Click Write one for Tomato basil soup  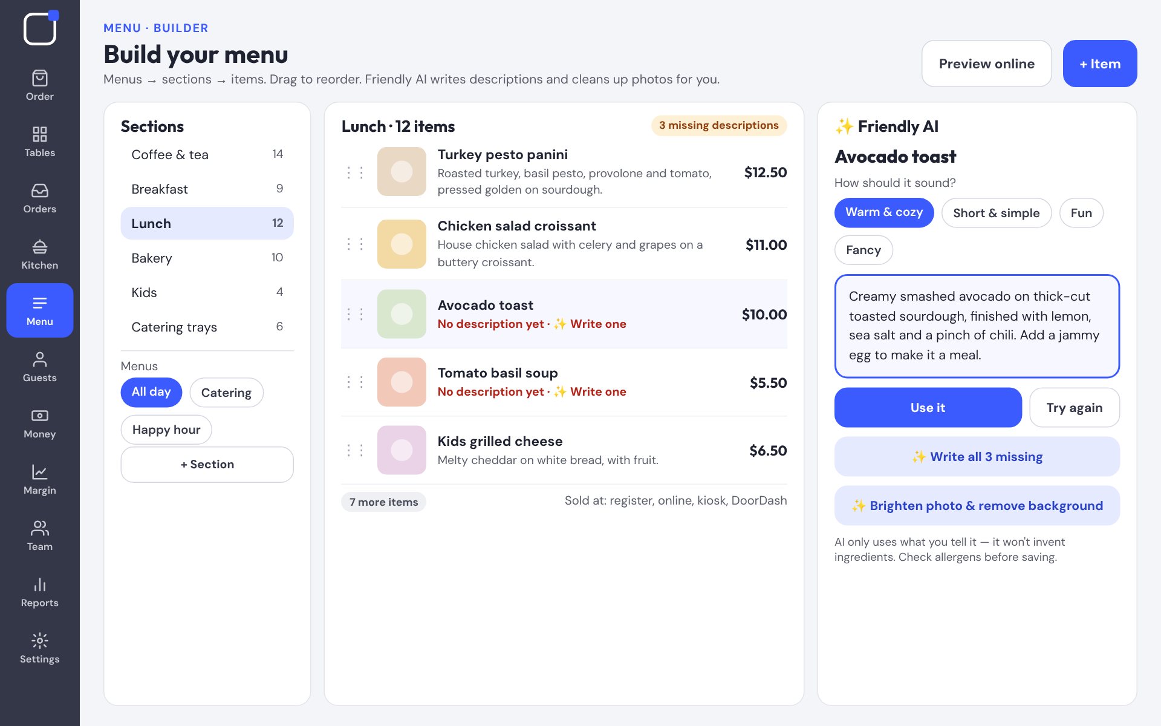(x=590, y=391)
